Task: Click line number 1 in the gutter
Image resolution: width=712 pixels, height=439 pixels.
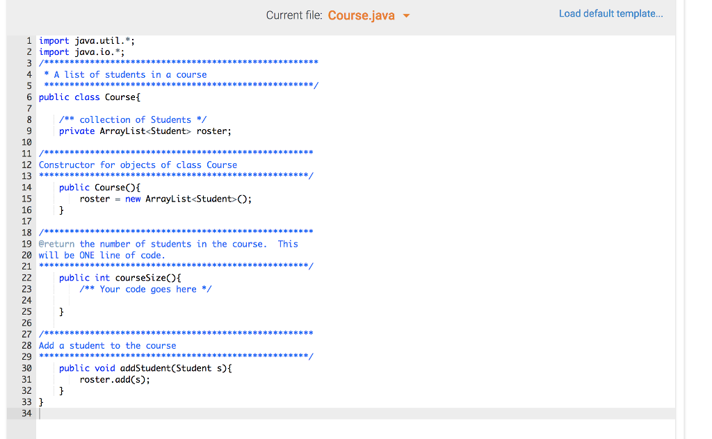Action: [x=29, y=40]
